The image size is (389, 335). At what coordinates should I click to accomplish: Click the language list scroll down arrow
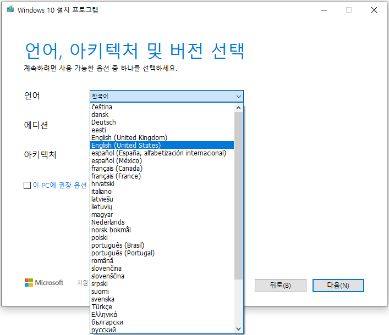[238, 329]
